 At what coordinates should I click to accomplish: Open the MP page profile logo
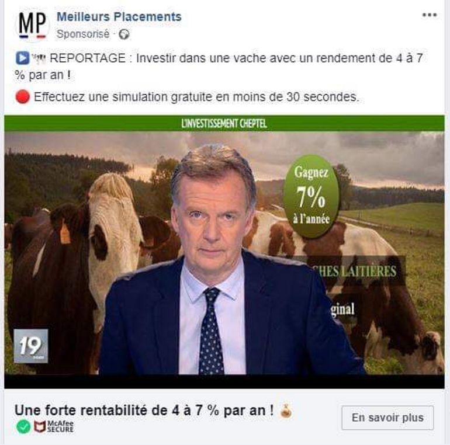point(32,26)
